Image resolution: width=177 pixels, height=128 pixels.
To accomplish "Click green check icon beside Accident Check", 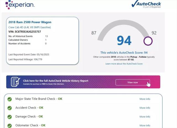I will tap(10, 108).
